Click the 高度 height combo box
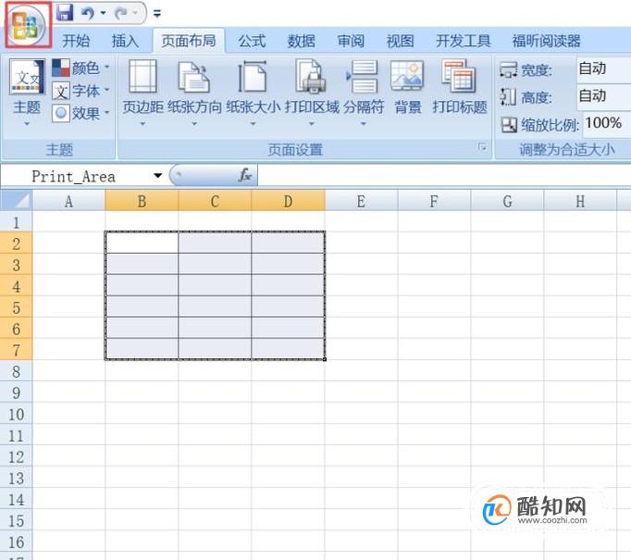This screenshot has height=560, width=631. point(603,96)
